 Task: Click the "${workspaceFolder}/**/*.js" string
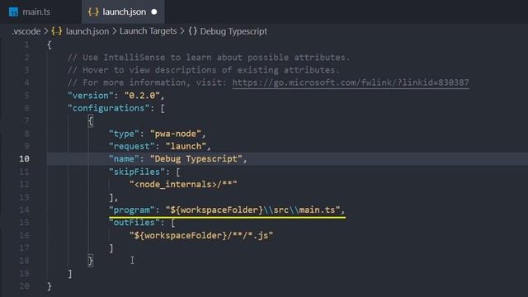[201, 235]
